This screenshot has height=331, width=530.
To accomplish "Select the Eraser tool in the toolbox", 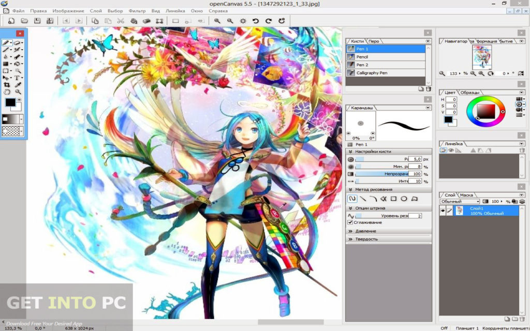I will 17,42.
